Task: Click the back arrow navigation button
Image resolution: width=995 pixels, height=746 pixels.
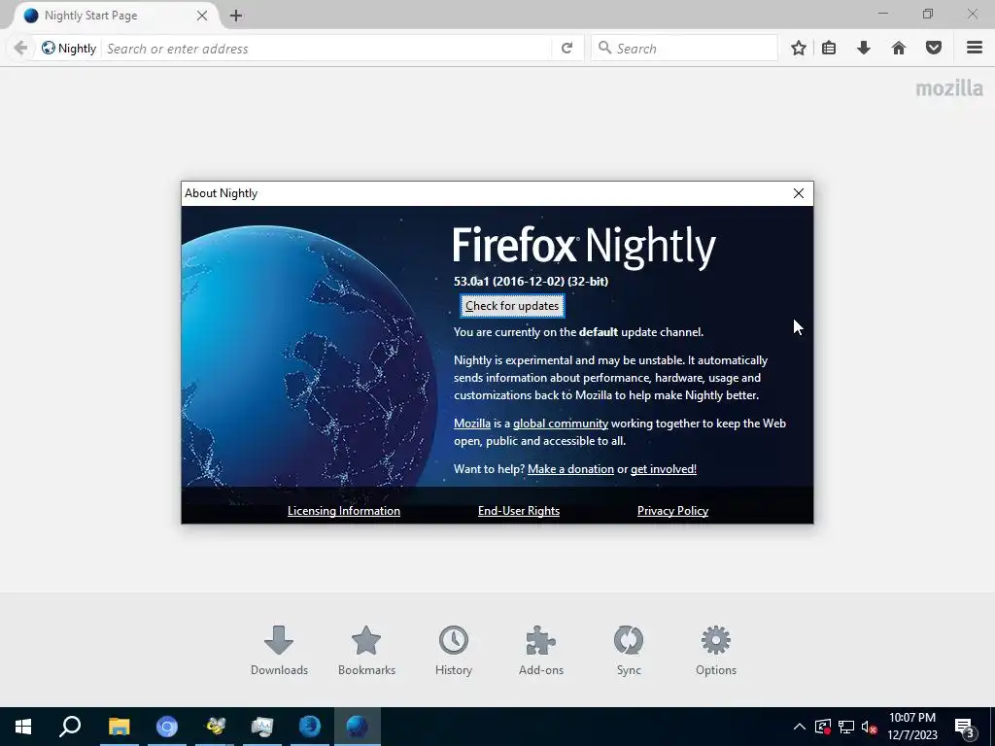Action: (20, 48)
